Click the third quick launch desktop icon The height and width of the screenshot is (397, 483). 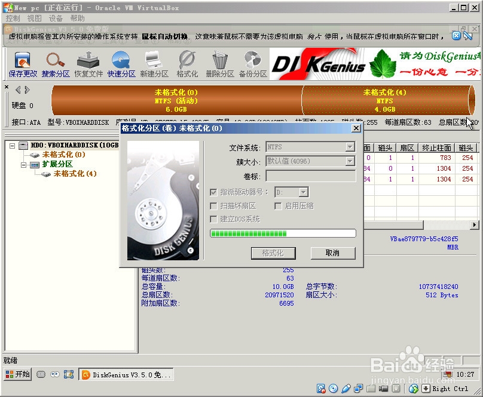tap(69, 374)
